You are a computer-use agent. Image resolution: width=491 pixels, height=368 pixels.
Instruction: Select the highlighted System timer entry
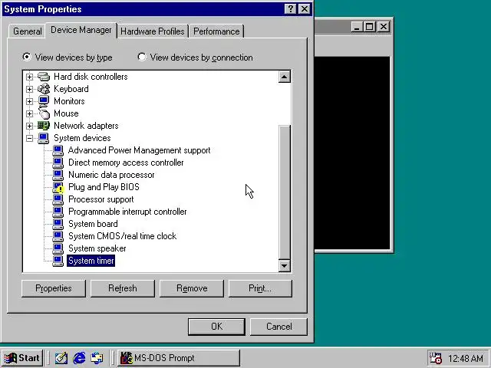click(91, 261)
